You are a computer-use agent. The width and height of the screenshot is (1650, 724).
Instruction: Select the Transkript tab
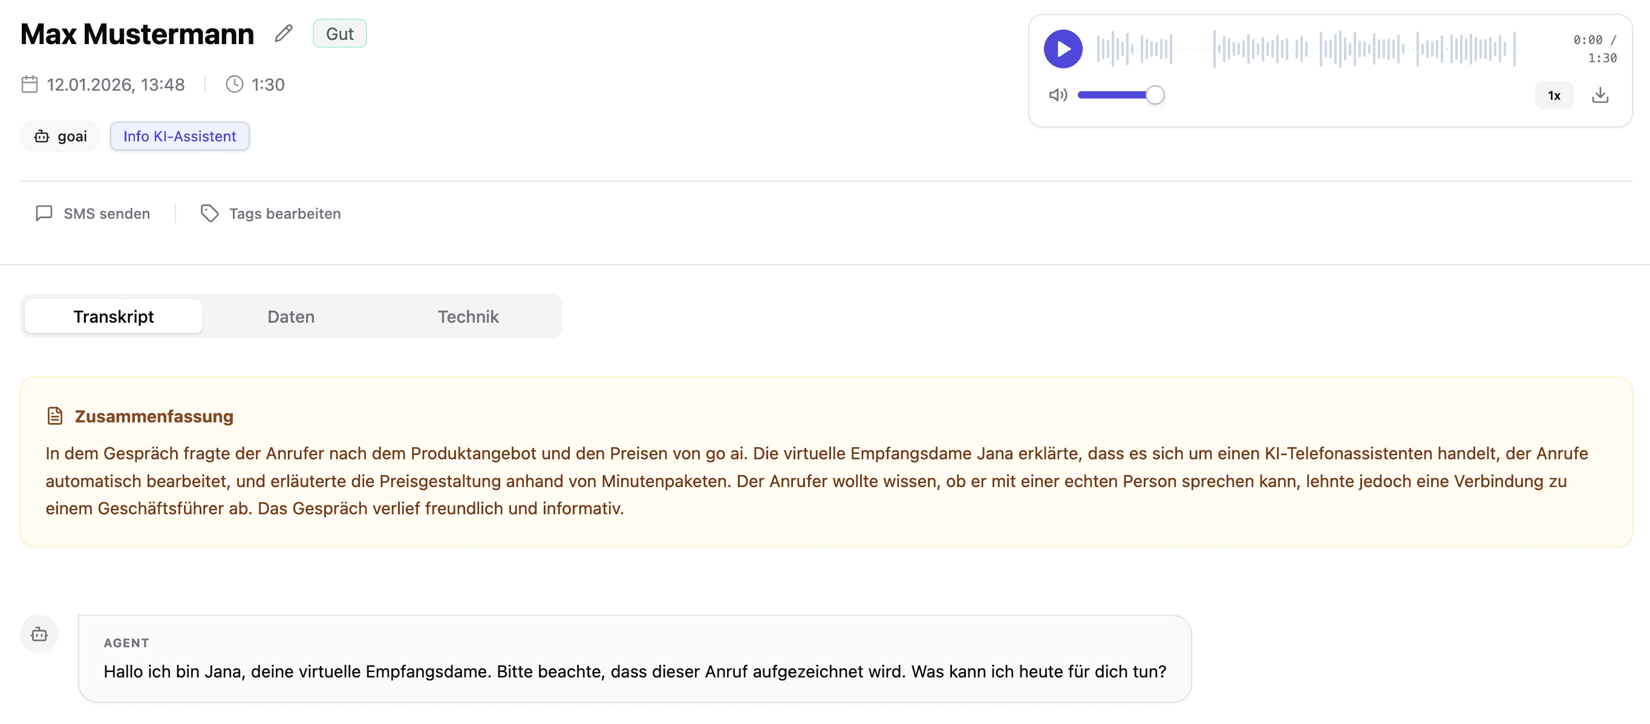click(113, 317)
